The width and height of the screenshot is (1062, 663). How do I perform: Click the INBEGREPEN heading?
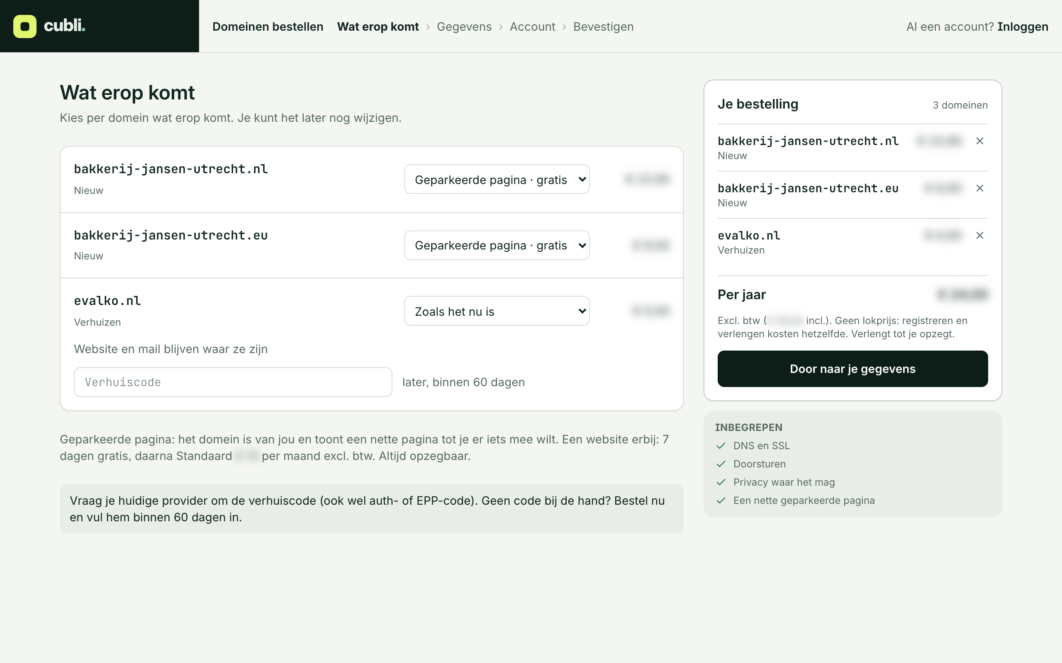point(749,428)
